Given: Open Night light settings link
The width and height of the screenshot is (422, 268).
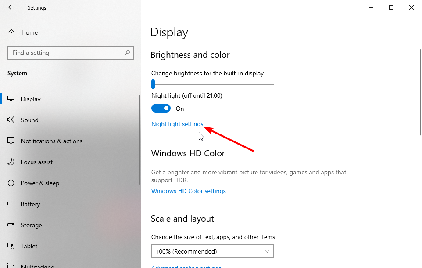Looking at the screenshot, I should (177, 124).
